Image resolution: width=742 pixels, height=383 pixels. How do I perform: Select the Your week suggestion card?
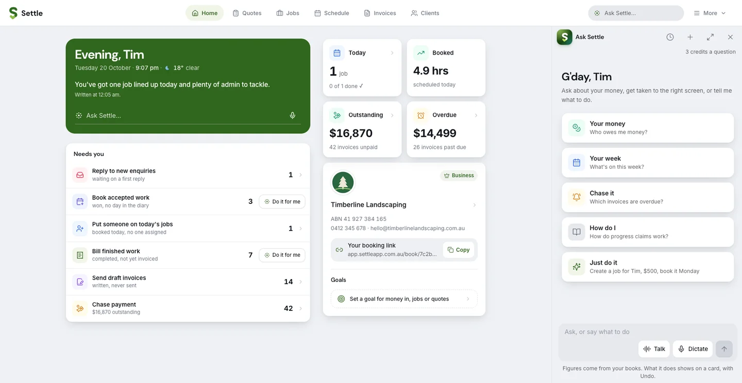point(648,163)
